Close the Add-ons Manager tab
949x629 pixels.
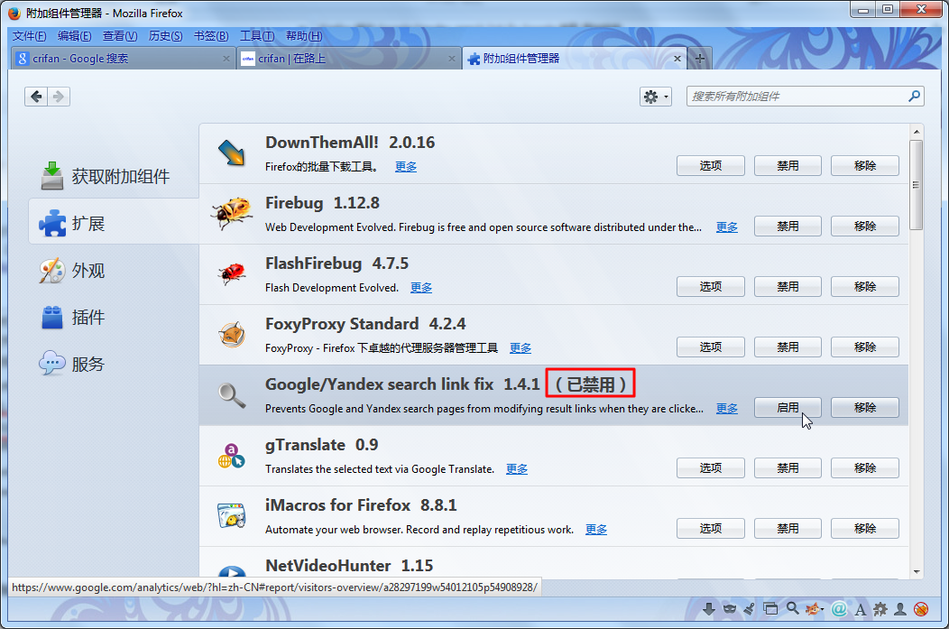click(677, 59)
